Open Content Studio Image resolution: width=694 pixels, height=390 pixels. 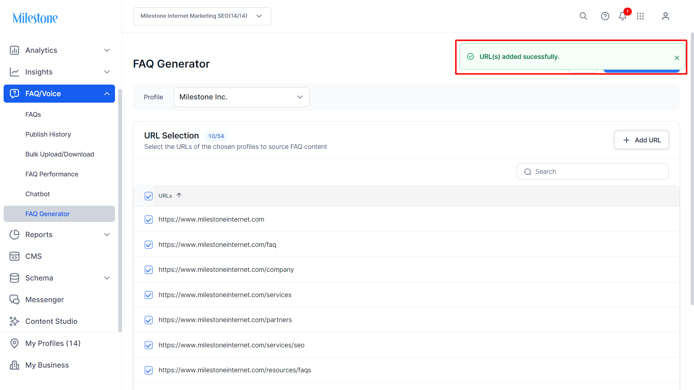coord(51,321)
